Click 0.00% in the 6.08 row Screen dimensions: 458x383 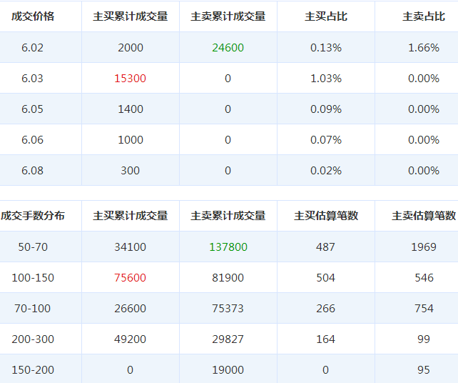pos(424,171)
